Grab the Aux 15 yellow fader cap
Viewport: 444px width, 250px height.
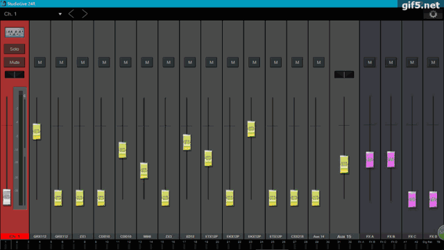[x=344, y=164]
